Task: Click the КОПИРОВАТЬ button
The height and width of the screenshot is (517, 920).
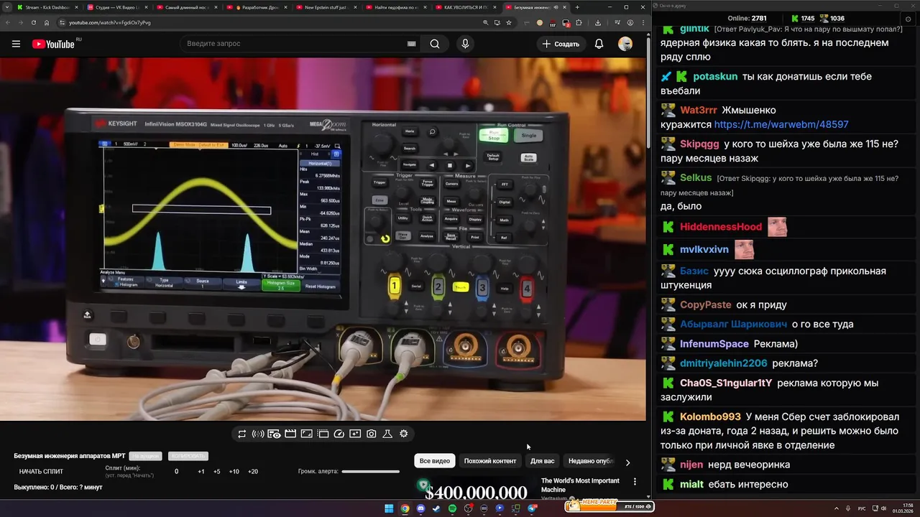Action: 188,456
